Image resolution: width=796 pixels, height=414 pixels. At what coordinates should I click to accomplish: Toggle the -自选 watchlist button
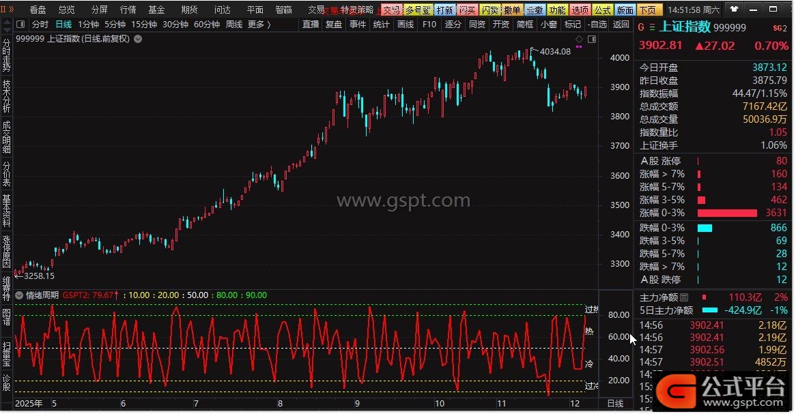598,25
